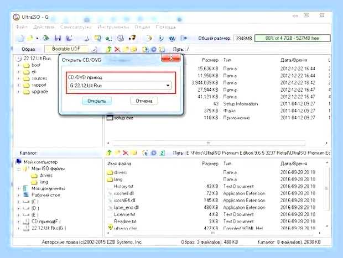Screen dimensions: 343x258
Task: Open the Помощь menu
Action: 166,27
